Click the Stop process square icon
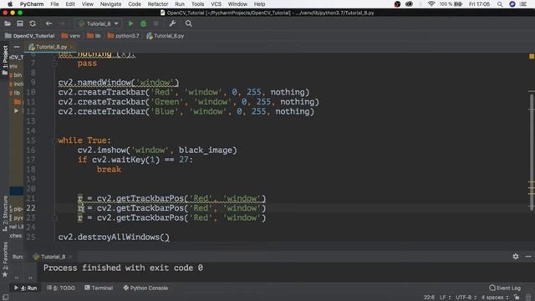535x301 pixels. click(156, 23)
